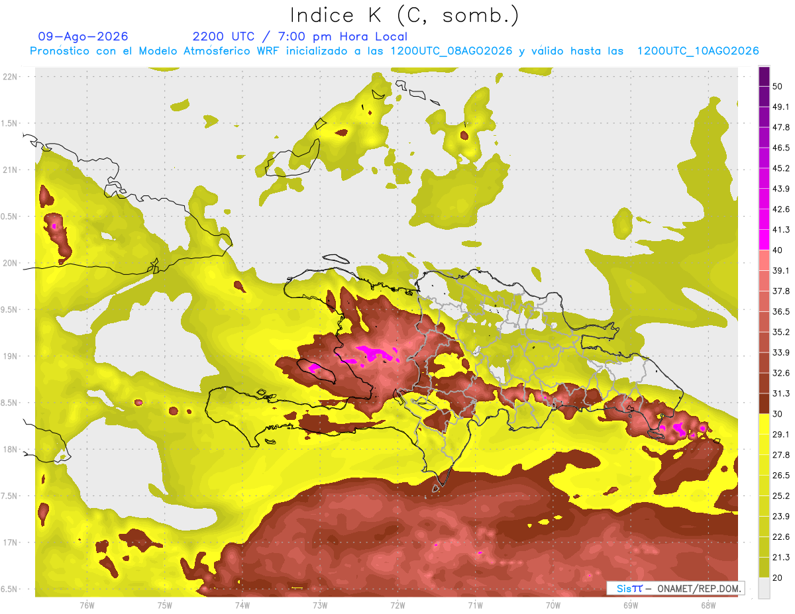
Task: Click the colorbar label '36.5'
Action: tap(781, 311)
